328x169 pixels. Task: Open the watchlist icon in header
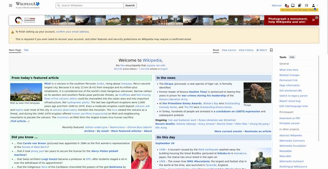tap(306, 5)
